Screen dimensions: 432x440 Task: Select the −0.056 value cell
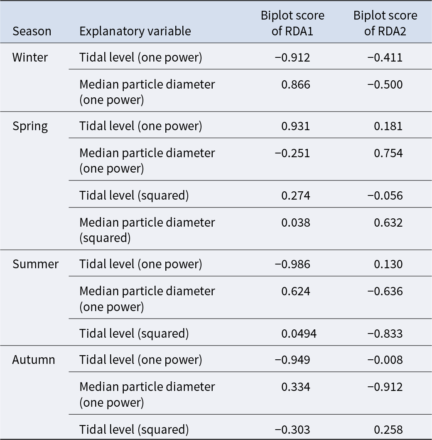click(385, 195)
